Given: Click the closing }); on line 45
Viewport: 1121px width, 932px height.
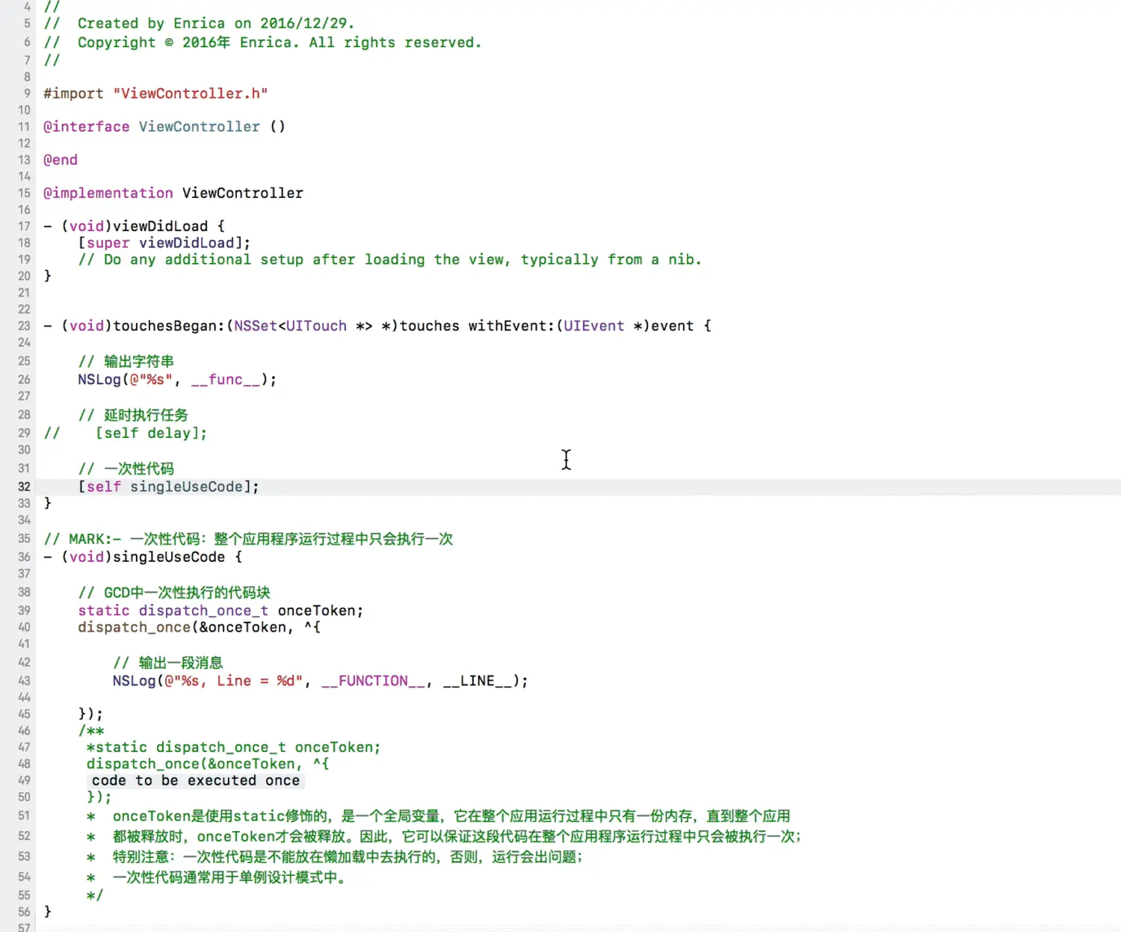Looking at the screenshot, I should pyautogui.click(x=90, y=714).
